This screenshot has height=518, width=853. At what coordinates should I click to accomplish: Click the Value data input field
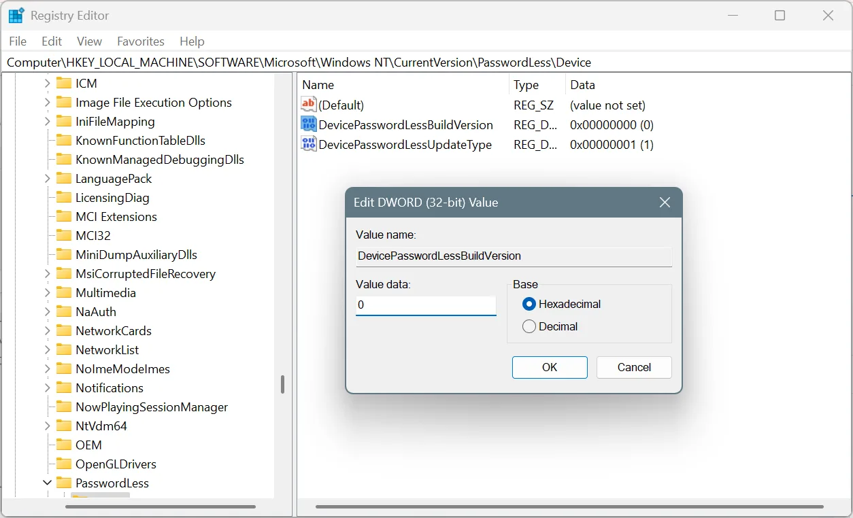tap(426, 305)
